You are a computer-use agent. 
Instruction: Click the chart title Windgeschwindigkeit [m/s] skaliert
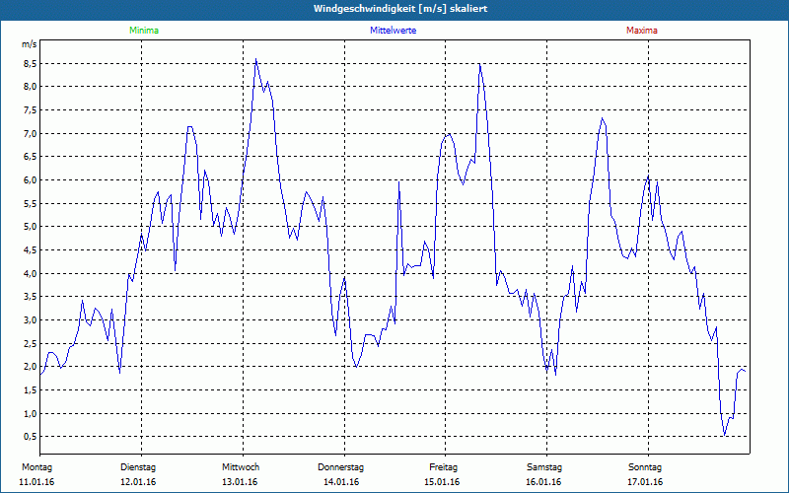[400, 9]
